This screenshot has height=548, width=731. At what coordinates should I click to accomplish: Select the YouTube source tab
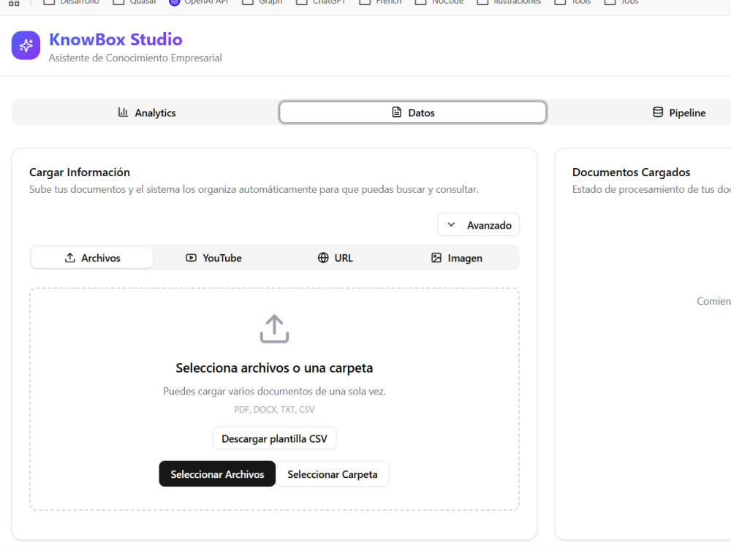(x=213, y=258)
